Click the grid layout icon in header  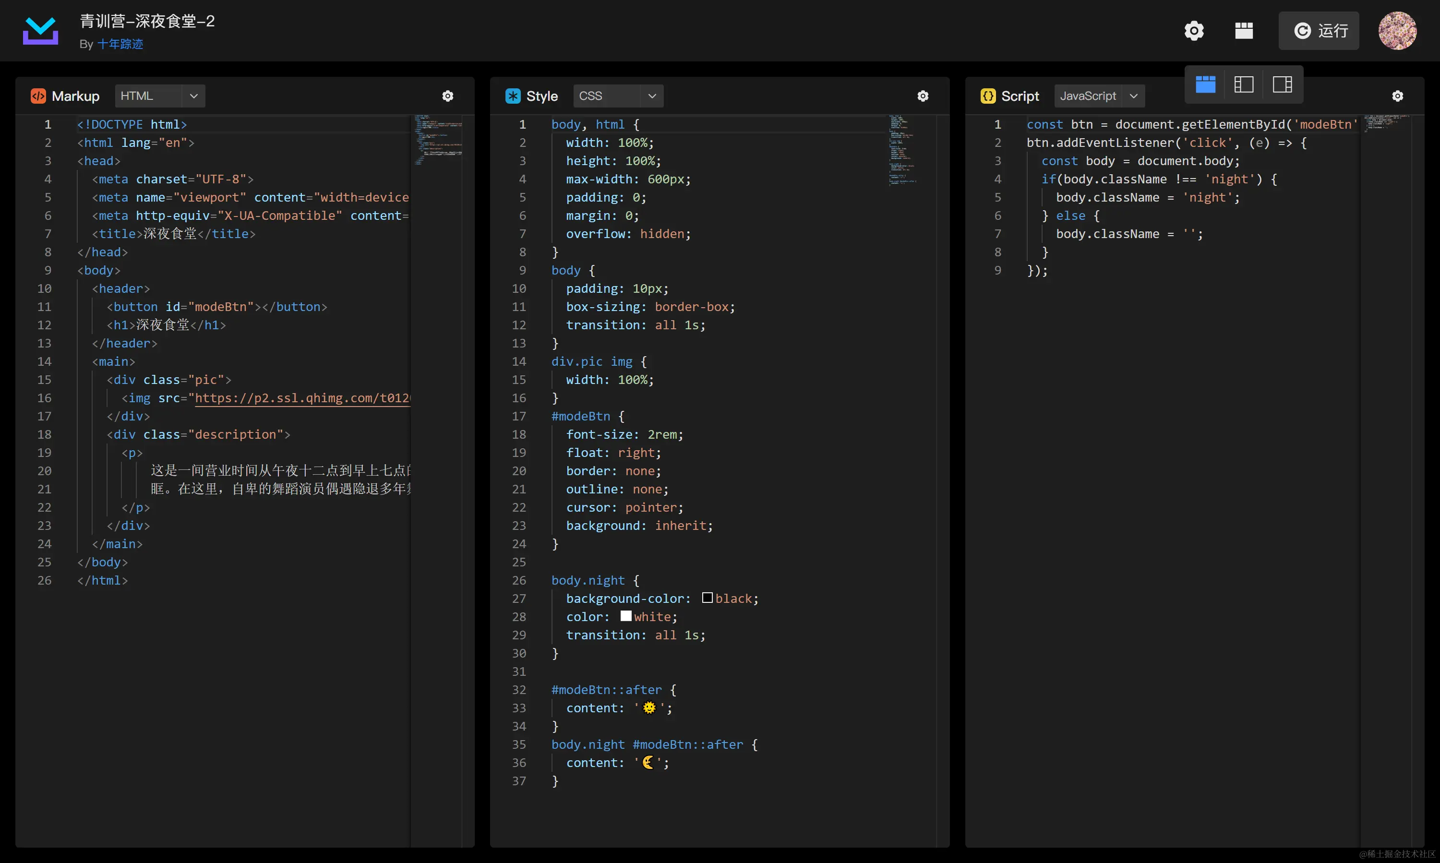[1243, 30]
